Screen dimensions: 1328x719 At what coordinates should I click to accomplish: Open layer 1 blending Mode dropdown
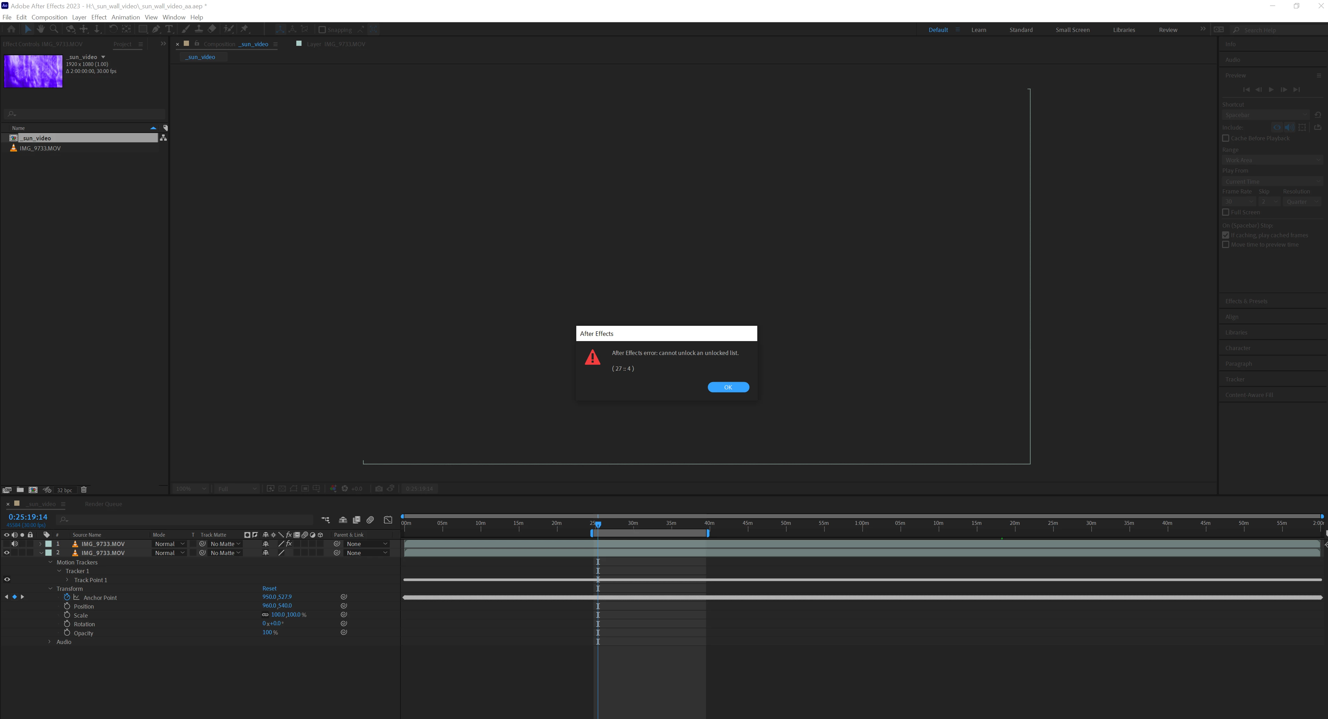coord(170,544)
